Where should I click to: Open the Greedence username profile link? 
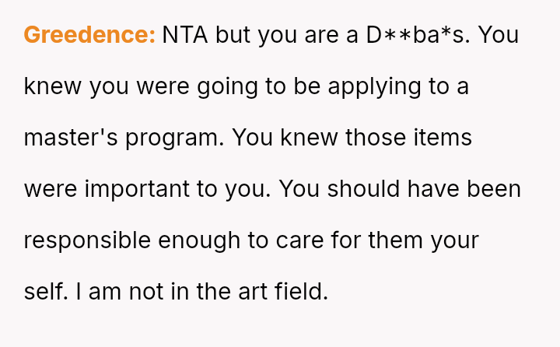tap(89, 35)
